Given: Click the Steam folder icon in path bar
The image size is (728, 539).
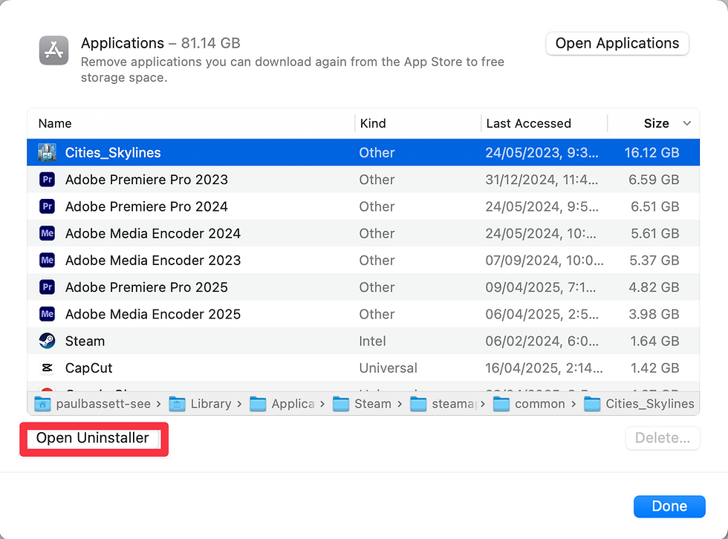Looking at the screenshot, I should click(341, 404).
